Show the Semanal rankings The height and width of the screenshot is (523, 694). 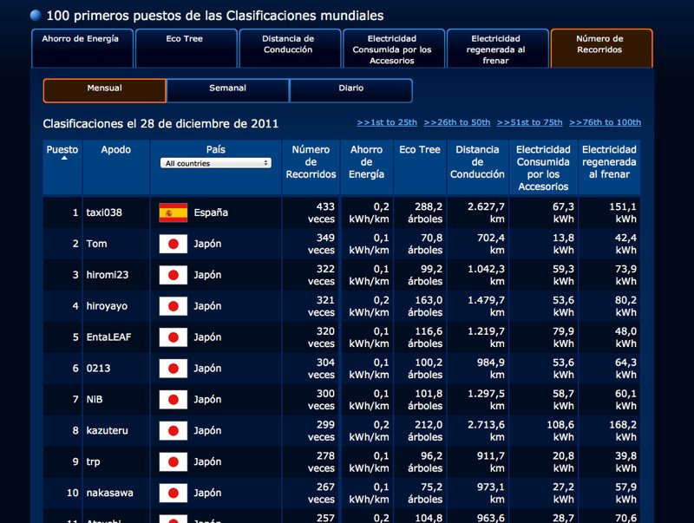click(x=227, y=90)
